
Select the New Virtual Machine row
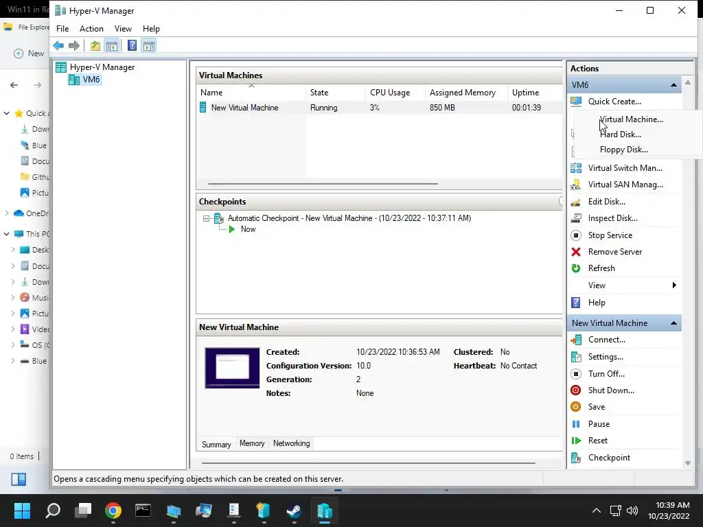tap(379, 108)
